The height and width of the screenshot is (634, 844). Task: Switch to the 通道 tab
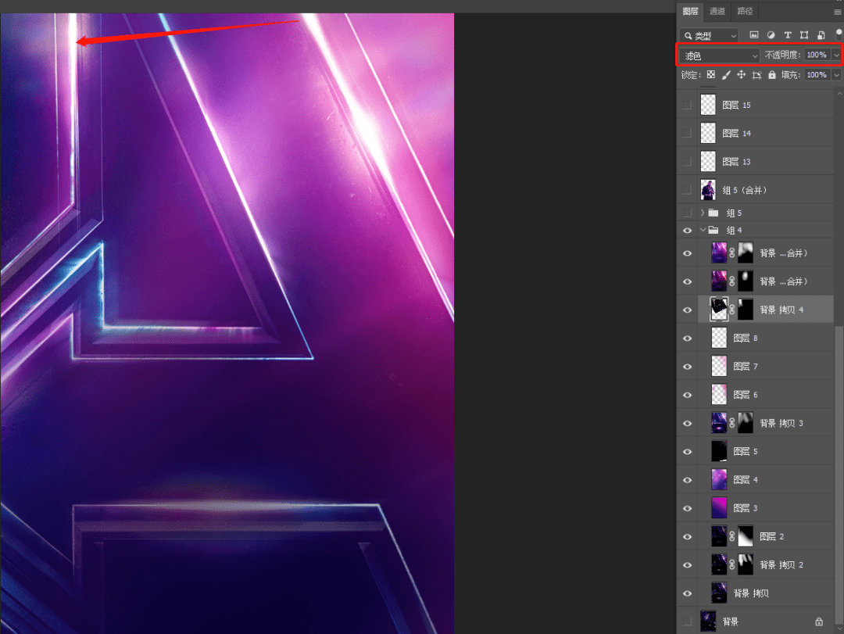(717, 11)
